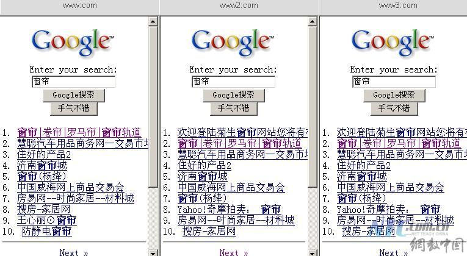Open result 2 窗帘|卷帘|罗马帘 in www2.com pane
467x256 pixels.
point(239,144)
